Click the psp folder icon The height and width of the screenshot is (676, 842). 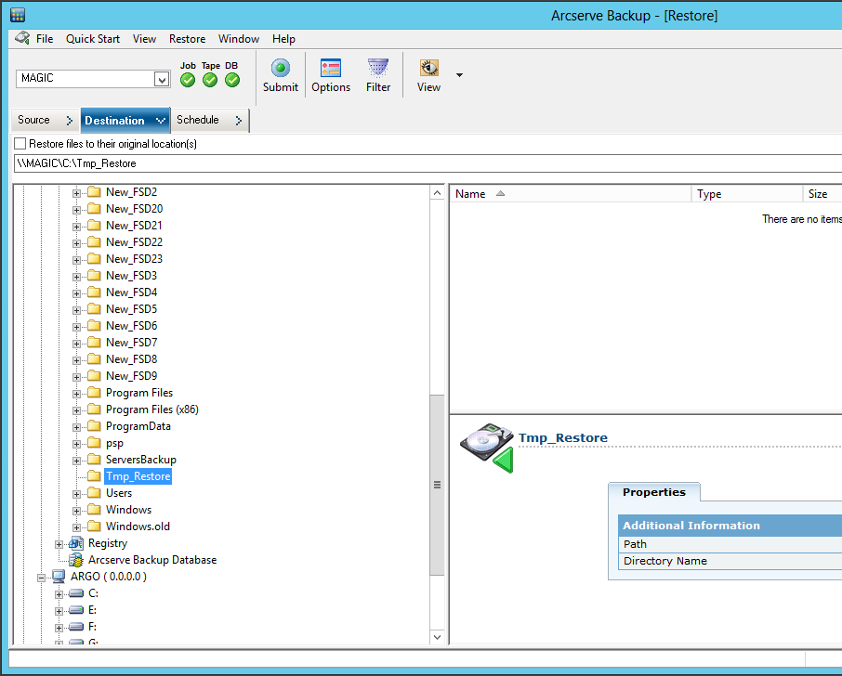coord(94,443)
